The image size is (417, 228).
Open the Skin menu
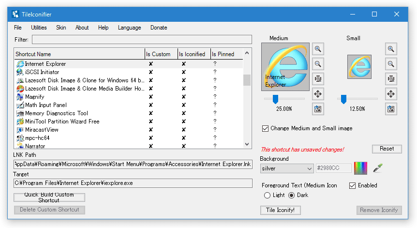tap(61, 28)
